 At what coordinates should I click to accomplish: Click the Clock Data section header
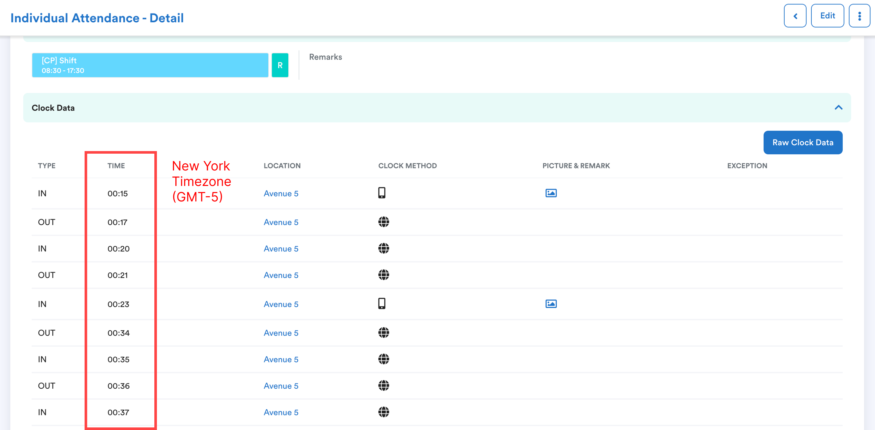53,108
